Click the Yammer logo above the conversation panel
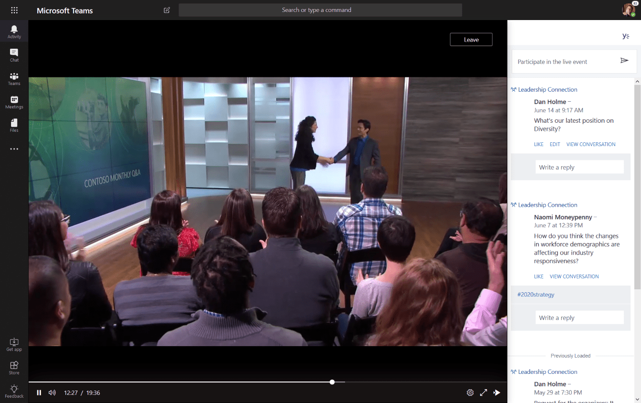This screenshot has height=403, width=641. point(626,36)
